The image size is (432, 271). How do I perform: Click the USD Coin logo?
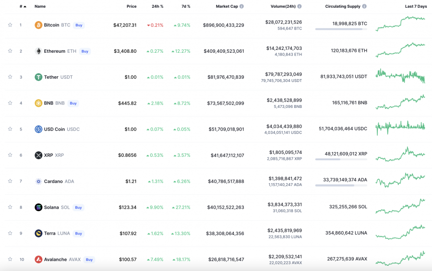(38, 129)
